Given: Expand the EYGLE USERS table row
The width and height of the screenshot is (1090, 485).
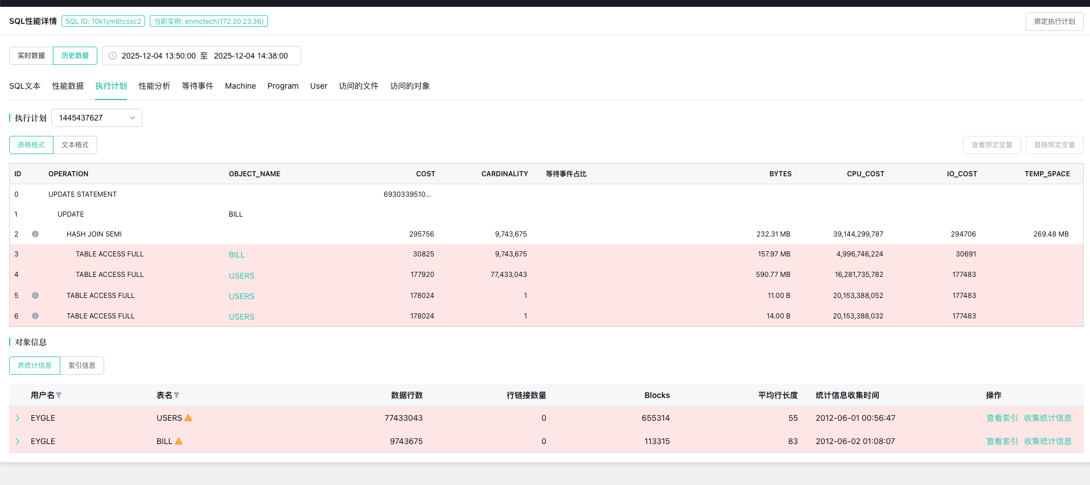Looking at the screenshot, I should coord(18,418).
